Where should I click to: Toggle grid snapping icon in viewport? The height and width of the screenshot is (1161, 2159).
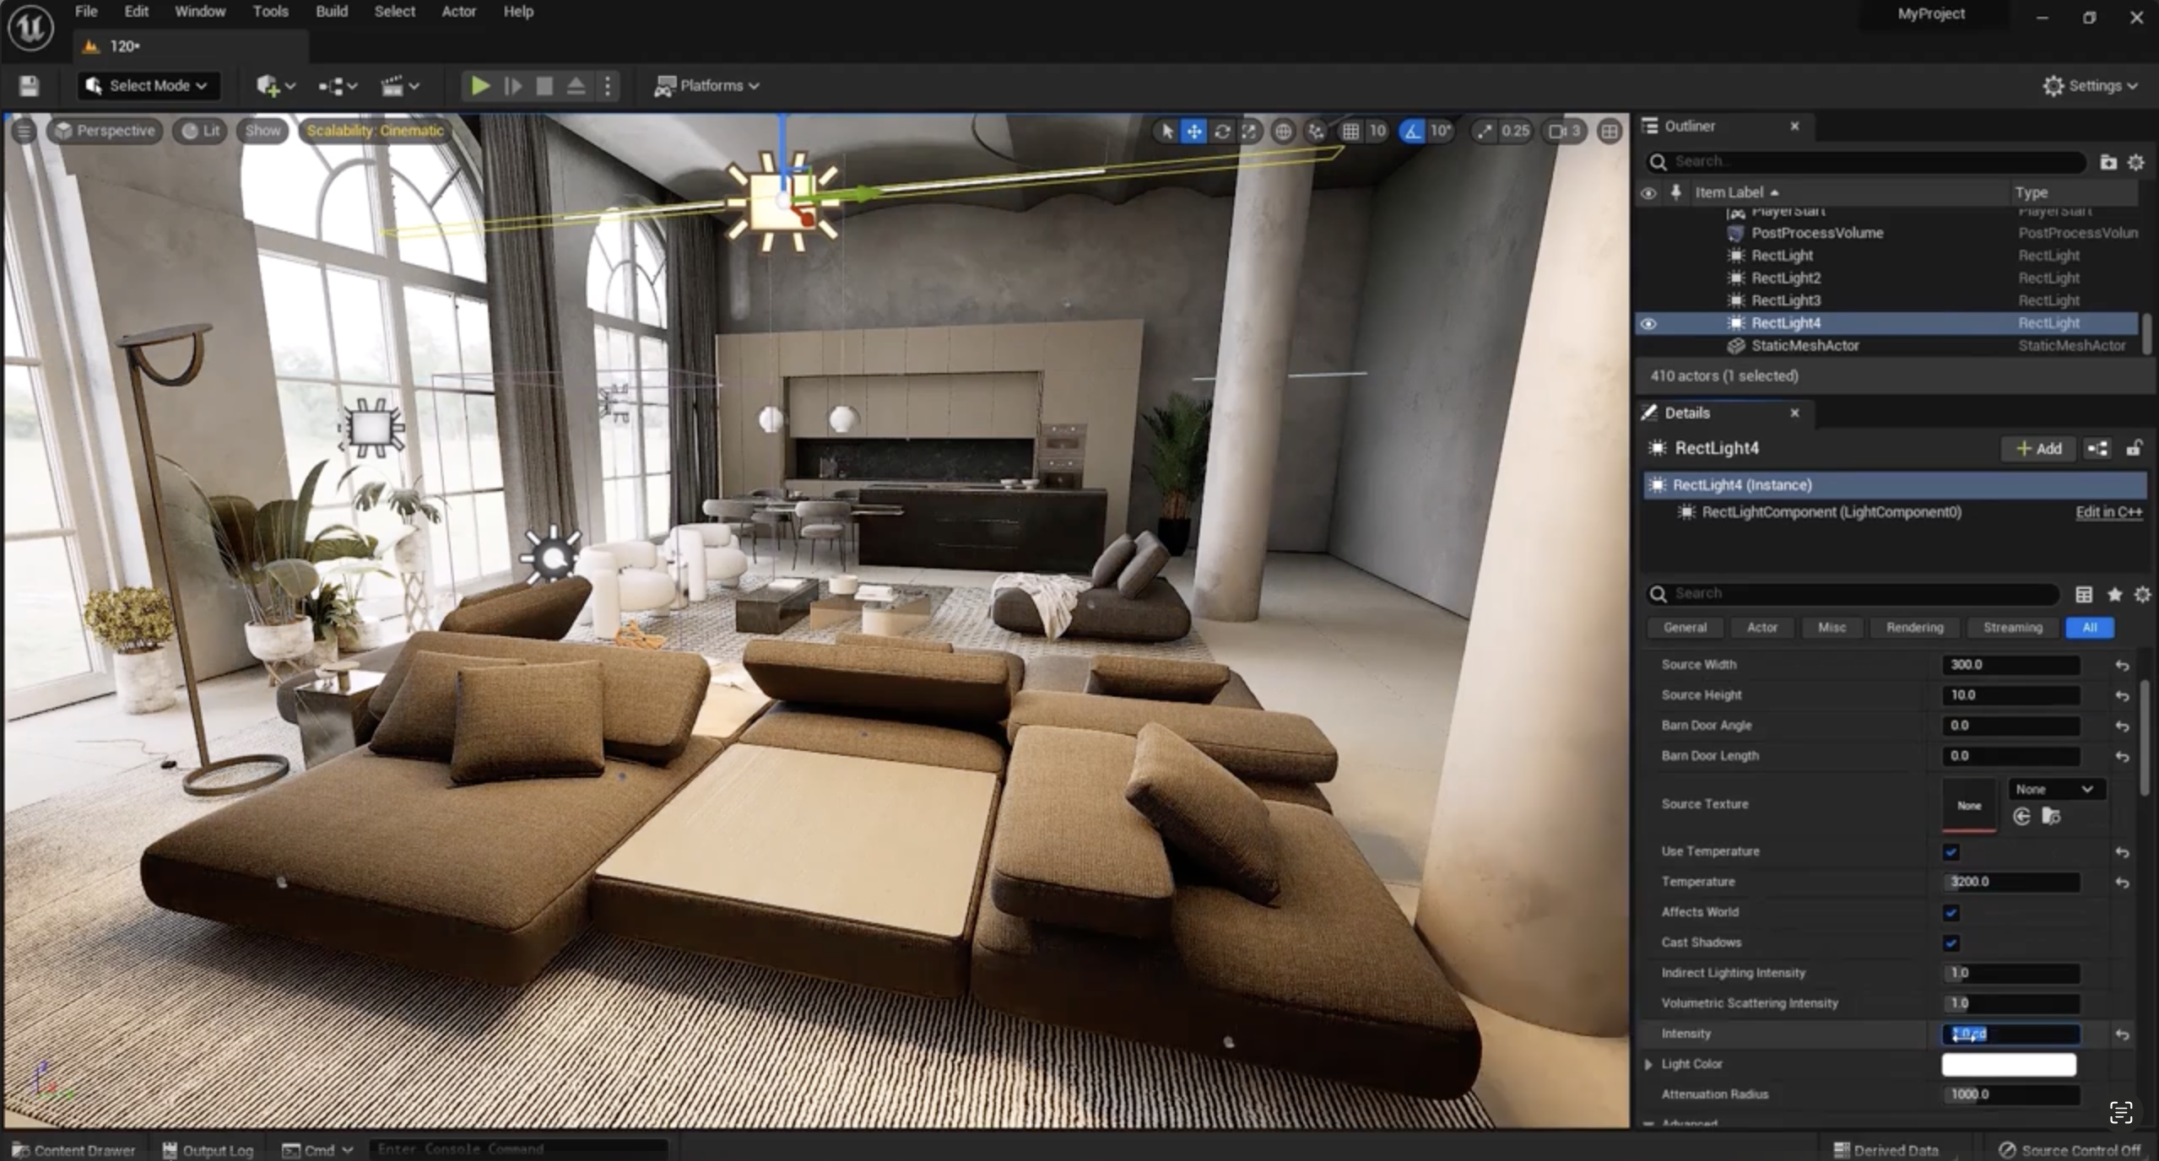(x=1350, y=131)
